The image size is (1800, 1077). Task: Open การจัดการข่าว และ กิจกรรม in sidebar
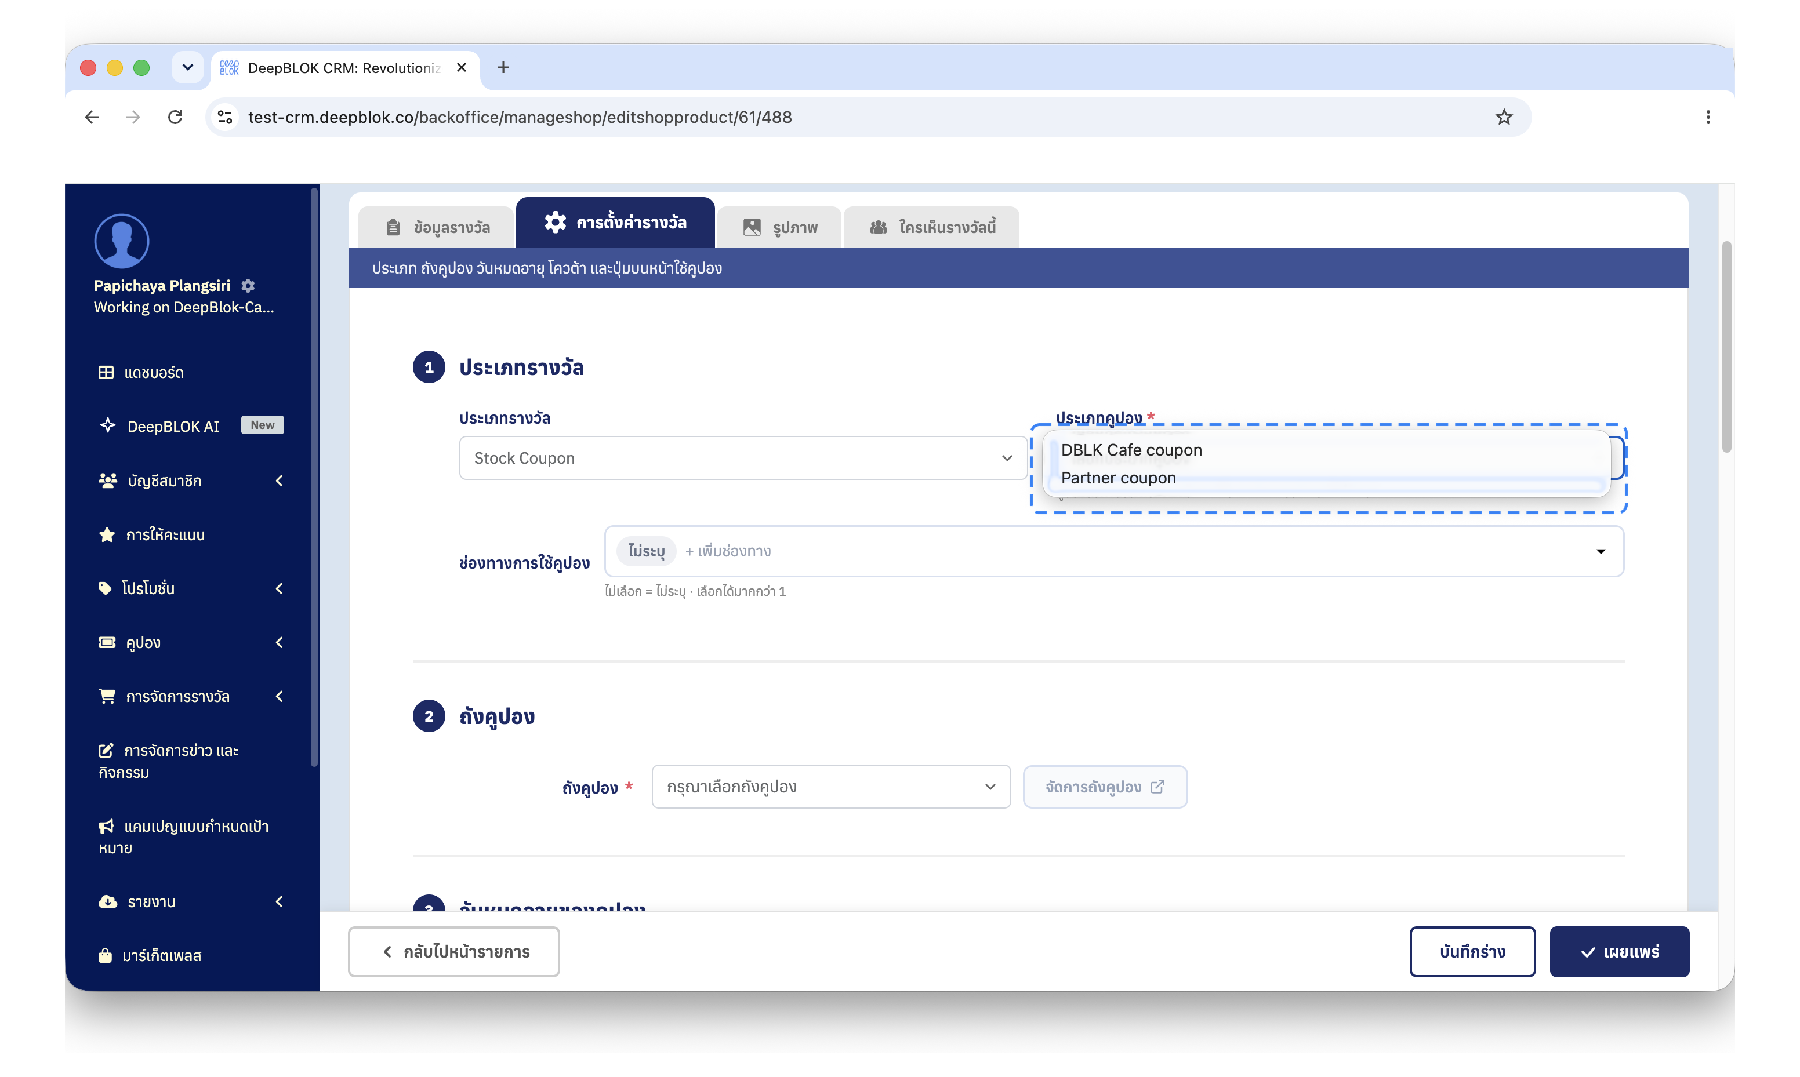(168, 761)
